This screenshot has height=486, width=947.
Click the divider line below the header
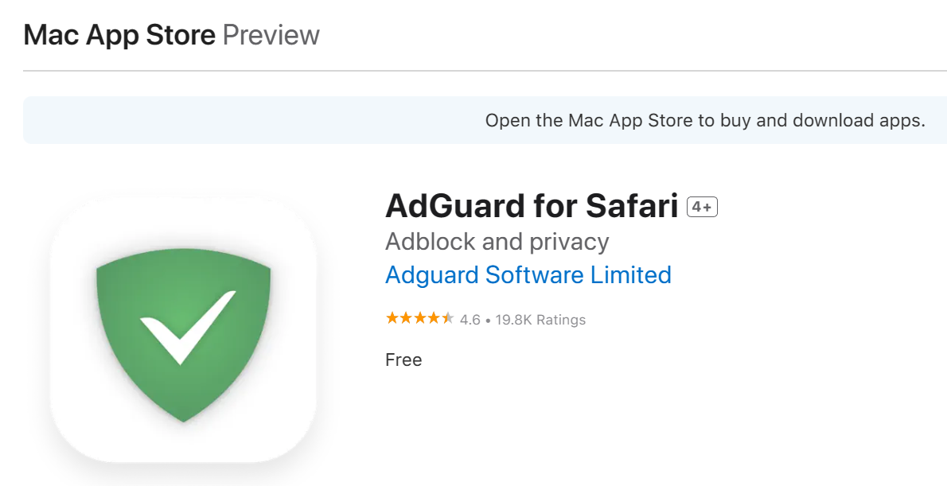[477, 72]
